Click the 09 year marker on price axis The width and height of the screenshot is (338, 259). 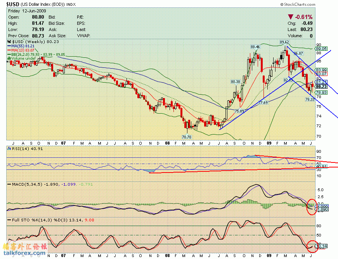coord(269,143)
